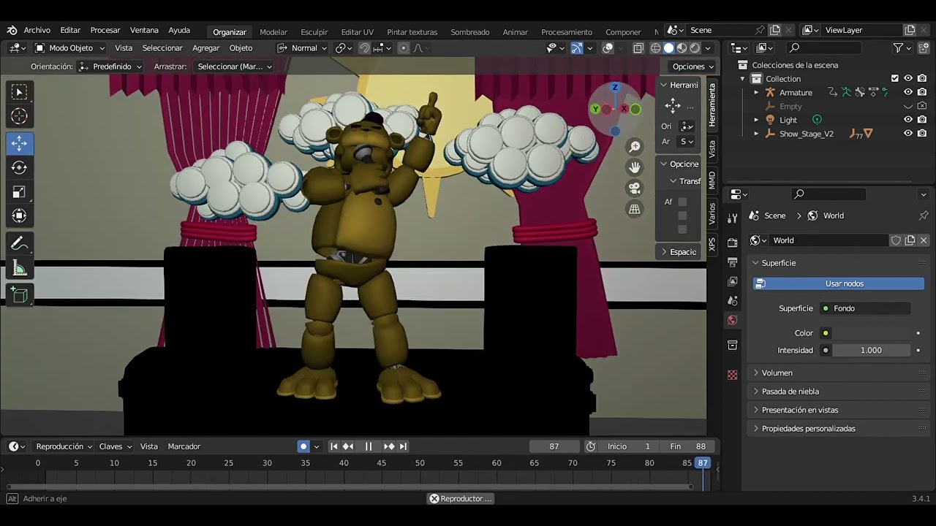Select the Add Cube tool
The image size is (936, 526).
(19, 295)
